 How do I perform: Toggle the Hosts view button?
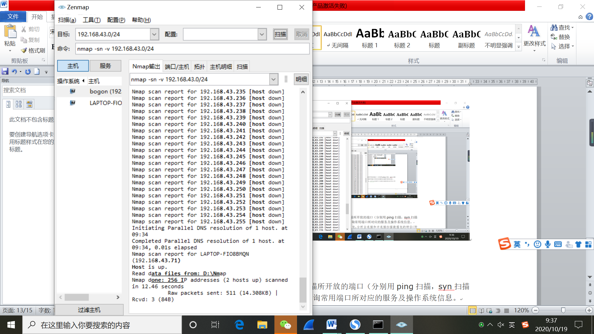[x=73, y=66]
